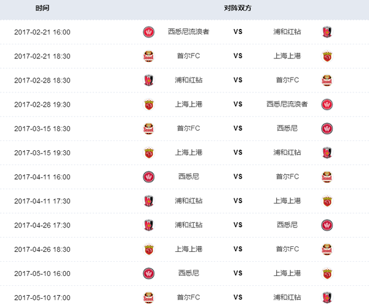Click the 时间 column header
Screen dimensions: 369x308
click(x=42, y=9)
